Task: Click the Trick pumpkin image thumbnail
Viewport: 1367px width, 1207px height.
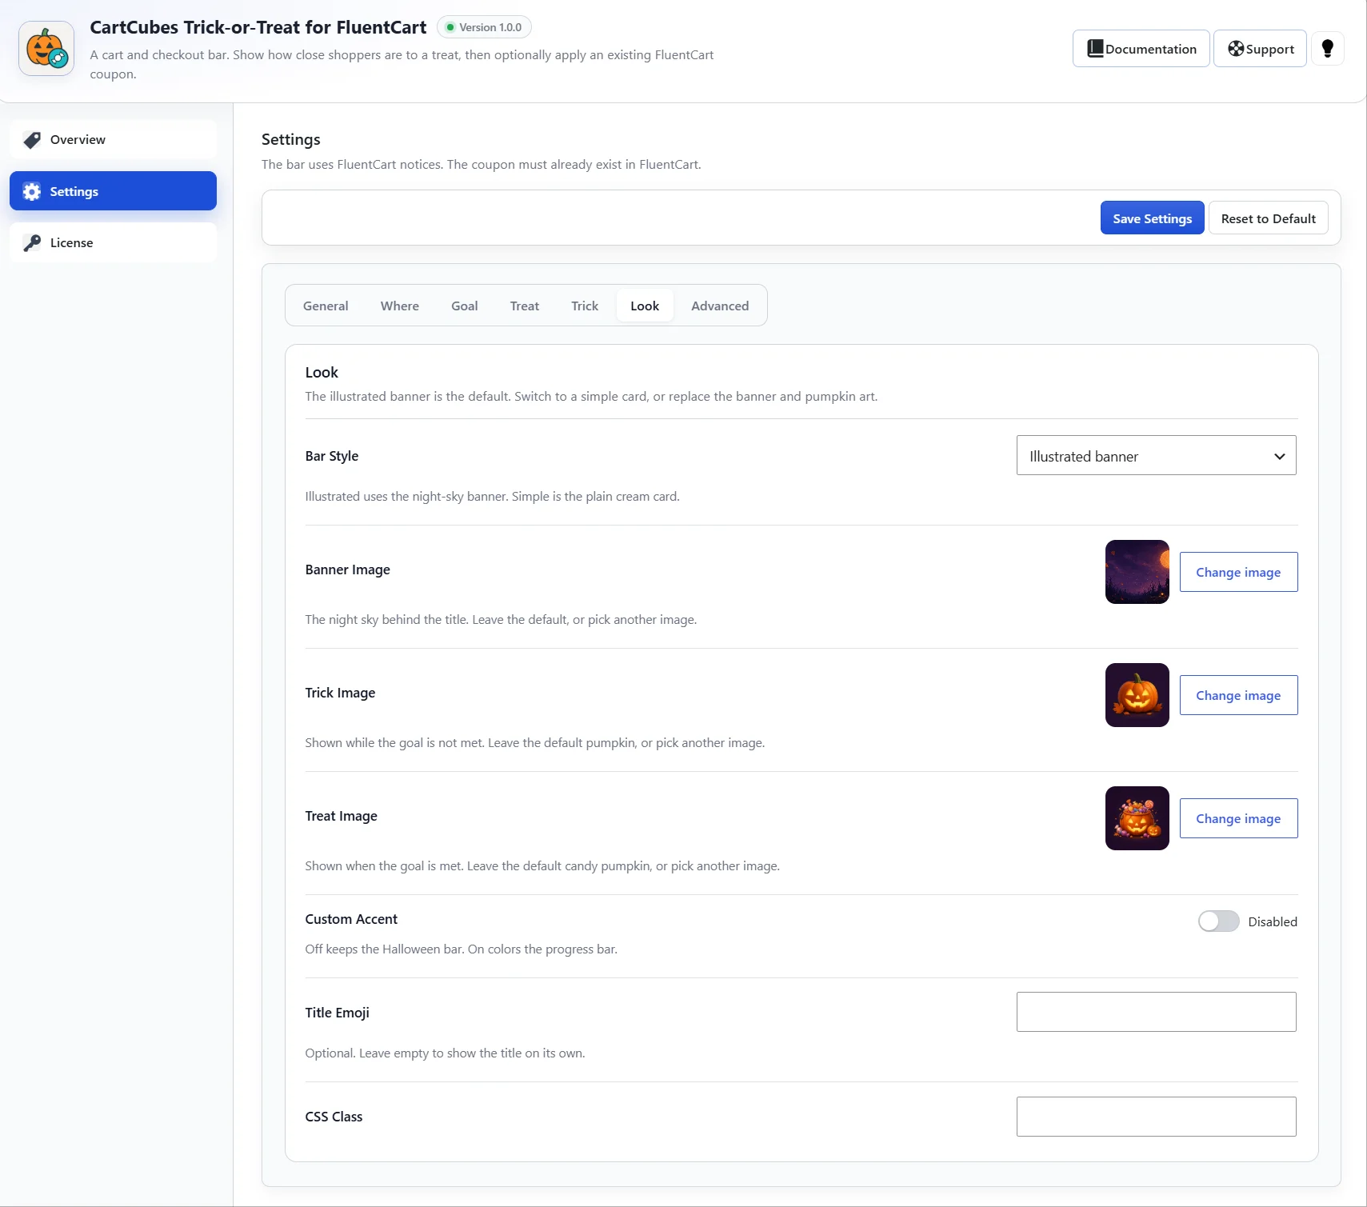Action: [x=1137, y=695]
